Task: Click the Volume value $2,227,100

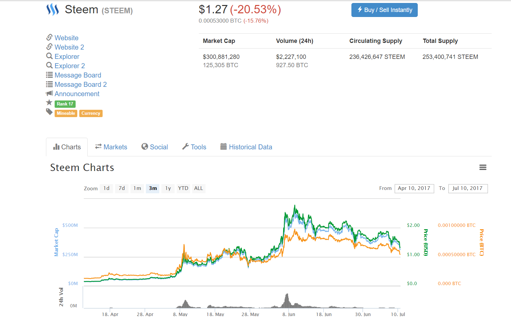Action: (291, 57)
